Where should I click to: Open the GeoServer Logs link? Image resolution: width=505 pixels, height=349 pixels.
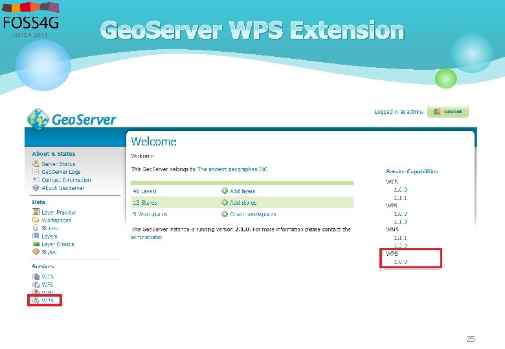pos(61,172)
